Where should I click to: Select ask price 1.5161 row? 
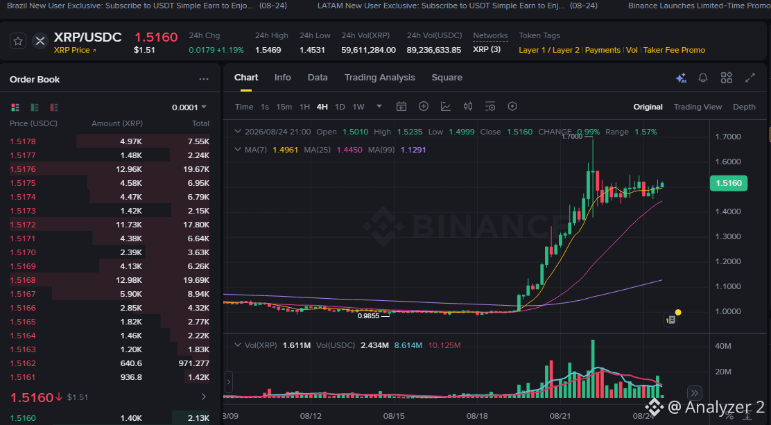(x=110, y=376)
